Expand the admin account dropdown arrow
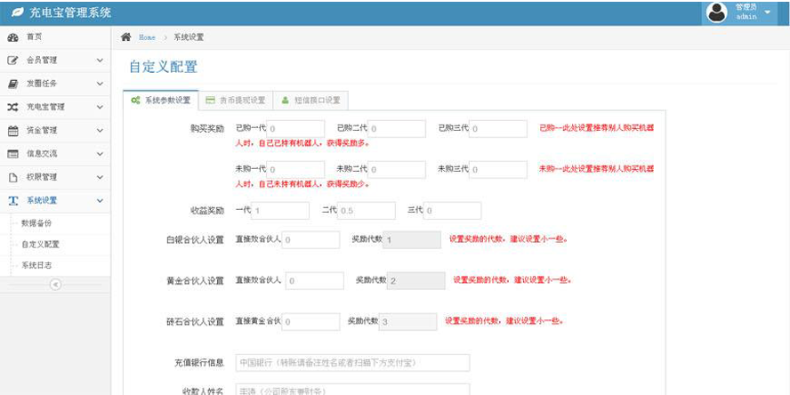 tap(768, 12)
